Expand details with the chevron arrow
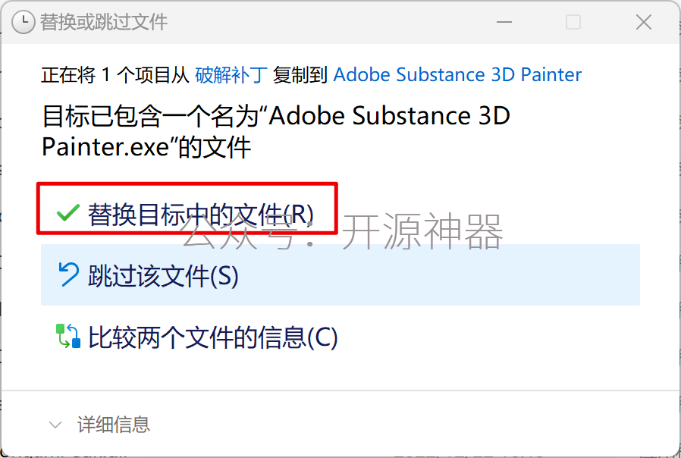 click(55, 424)
